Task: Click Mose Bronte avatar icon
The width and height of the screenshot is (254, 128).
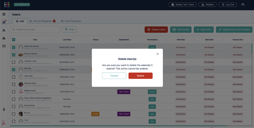Action: (21, 107)
